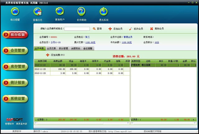Viewport: 199px width, 134px height.
Task: Switch to the 积分管理 tab
Action: [63, 49]
